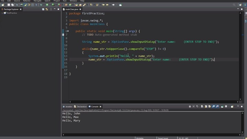Run the program with green Run icon
247x139 pixels.
47,5
